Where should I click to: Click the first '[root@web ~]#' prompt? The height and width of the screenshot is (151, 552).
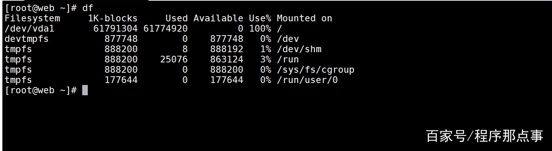coord(41,8)
